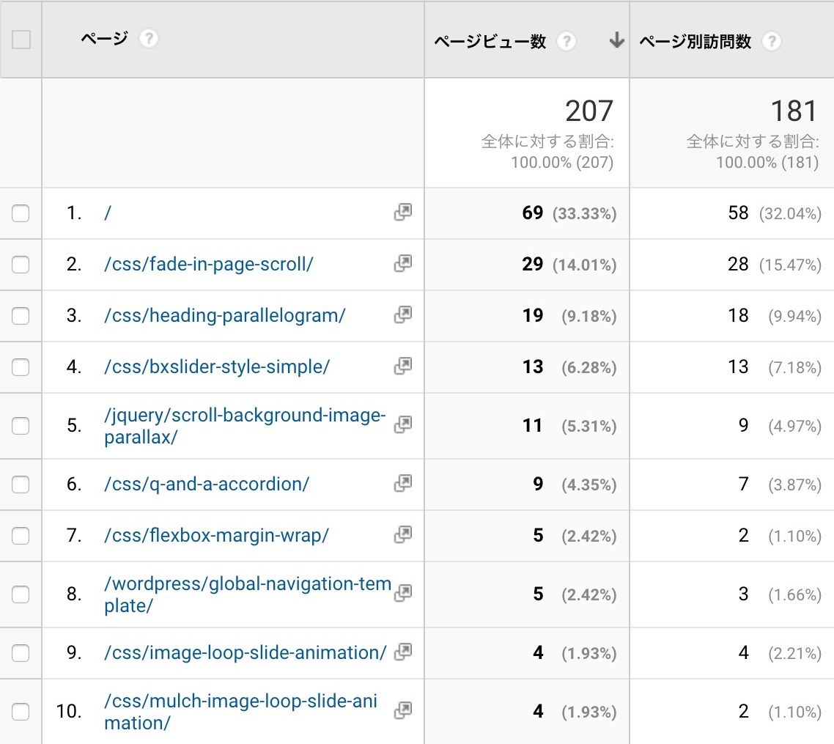Open /css/flexbox-margin-wrap/ link
Screen dimensions: 834x744
coord(216,535)
